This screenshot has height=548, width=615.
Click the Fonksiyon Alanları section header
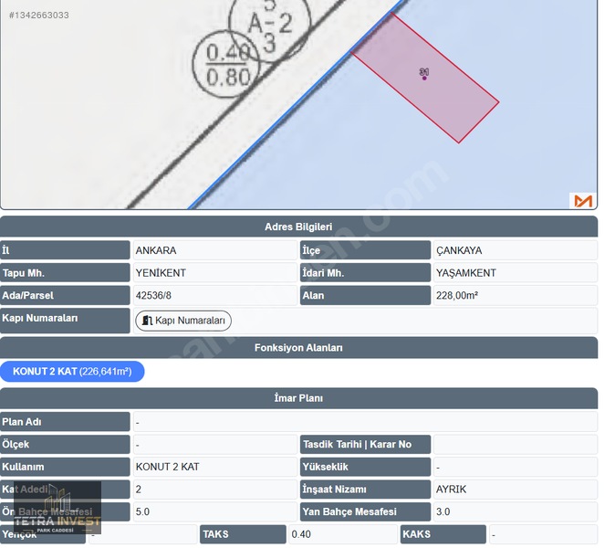click(298, 347)
